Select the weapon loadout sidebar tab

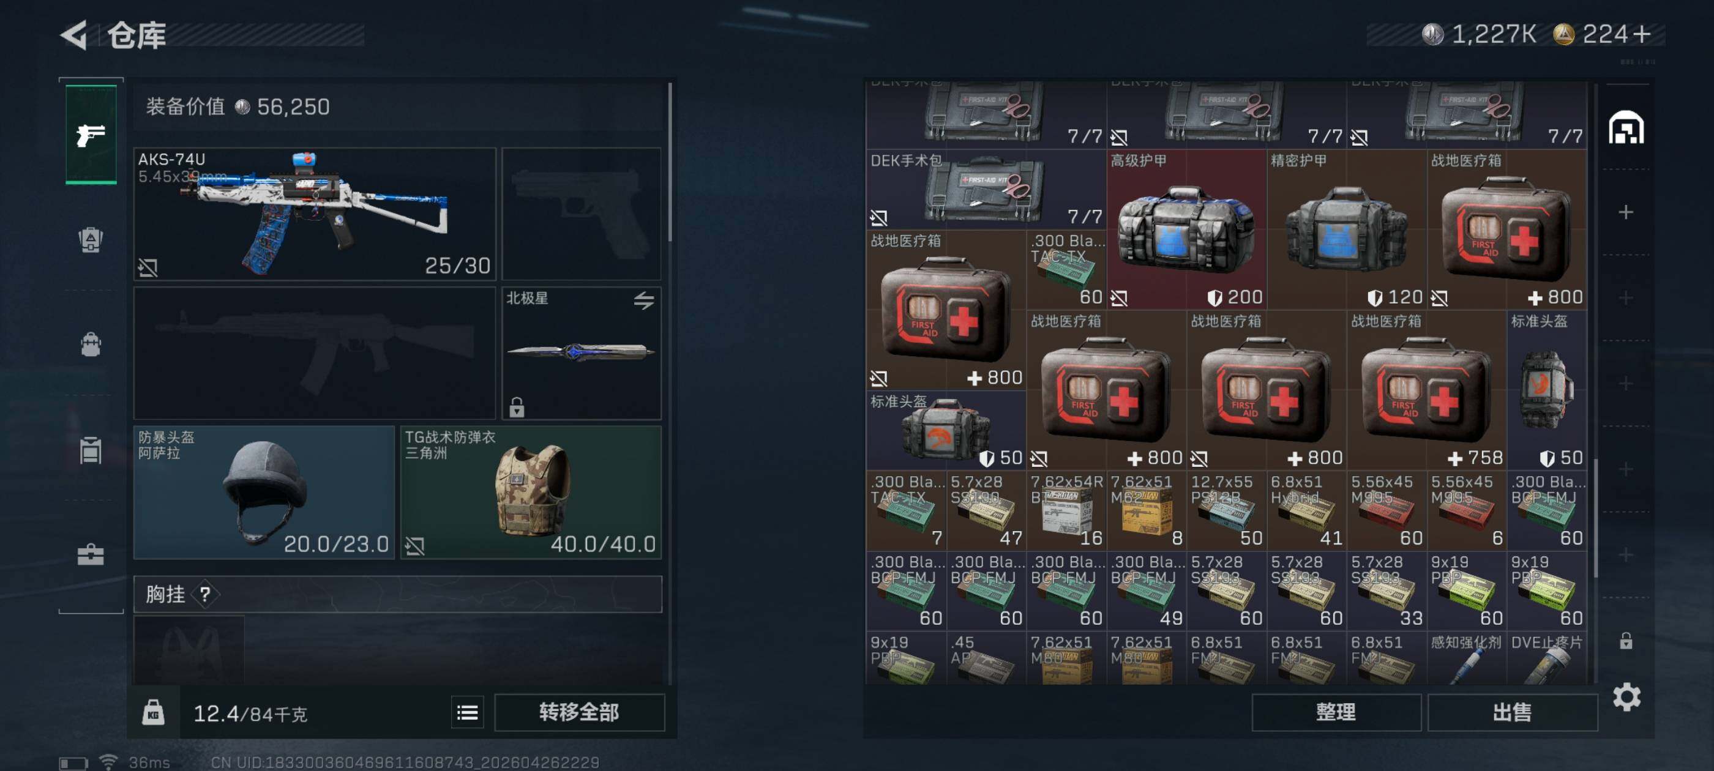pos(91,135)
